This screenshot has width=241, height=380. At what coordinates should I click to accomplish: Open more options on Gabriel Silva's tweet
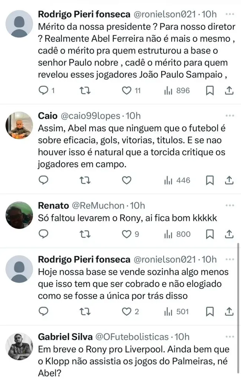coord(230,336)
